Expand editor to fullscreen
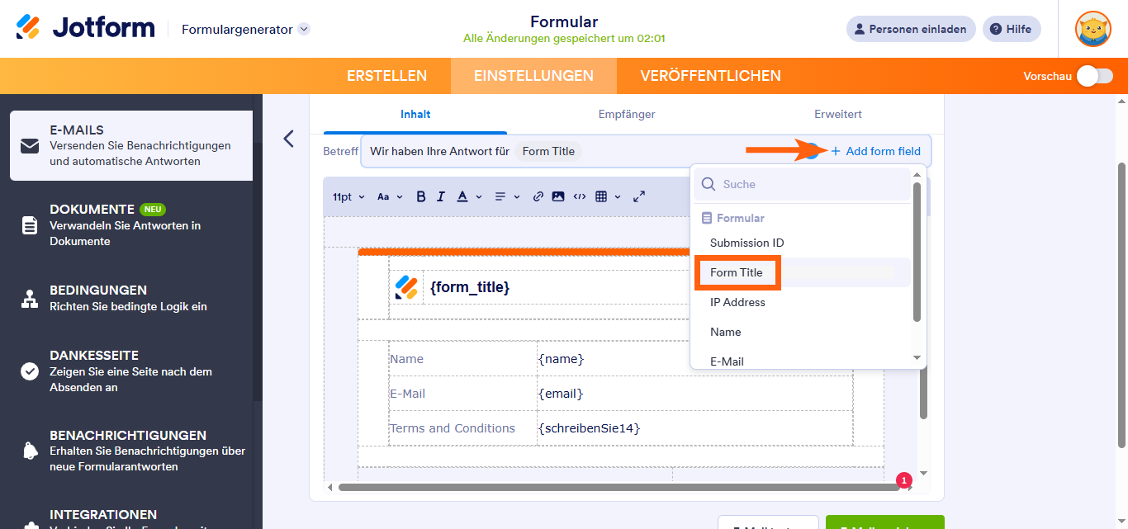This screenshot has height=529, width=1128. click(x=639, y=196)
